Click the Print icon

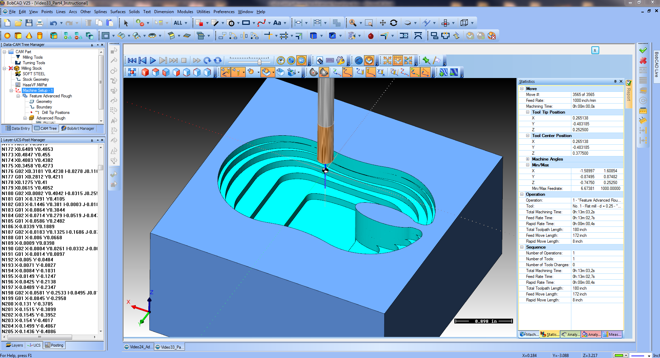click(x=40, y=23)
